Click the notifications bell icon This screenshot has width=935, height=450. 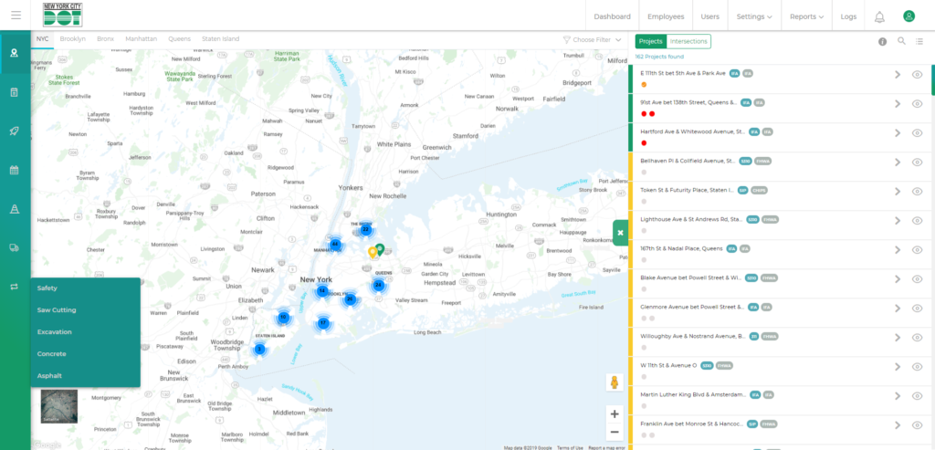pyautogui.click(x=879, y=16)
